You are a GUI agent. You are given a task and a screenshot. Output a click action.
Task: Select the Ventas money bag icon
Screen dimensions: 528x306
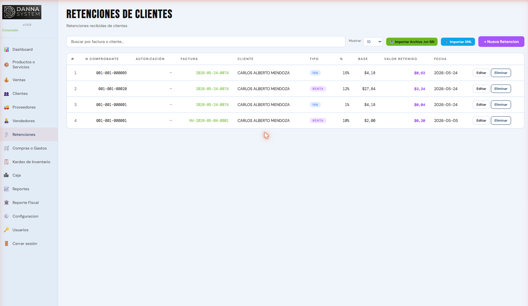pyautogui.click(x=6, y=80)
